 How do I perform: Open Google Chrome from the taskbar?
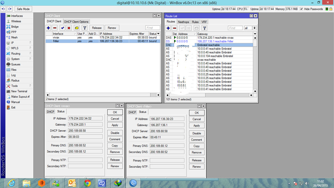(x=87, y=183)
